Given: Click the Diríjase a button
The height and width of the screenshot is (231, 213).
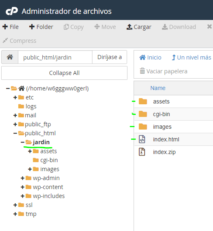Looking at the screenshot, I should coord(110,57).
